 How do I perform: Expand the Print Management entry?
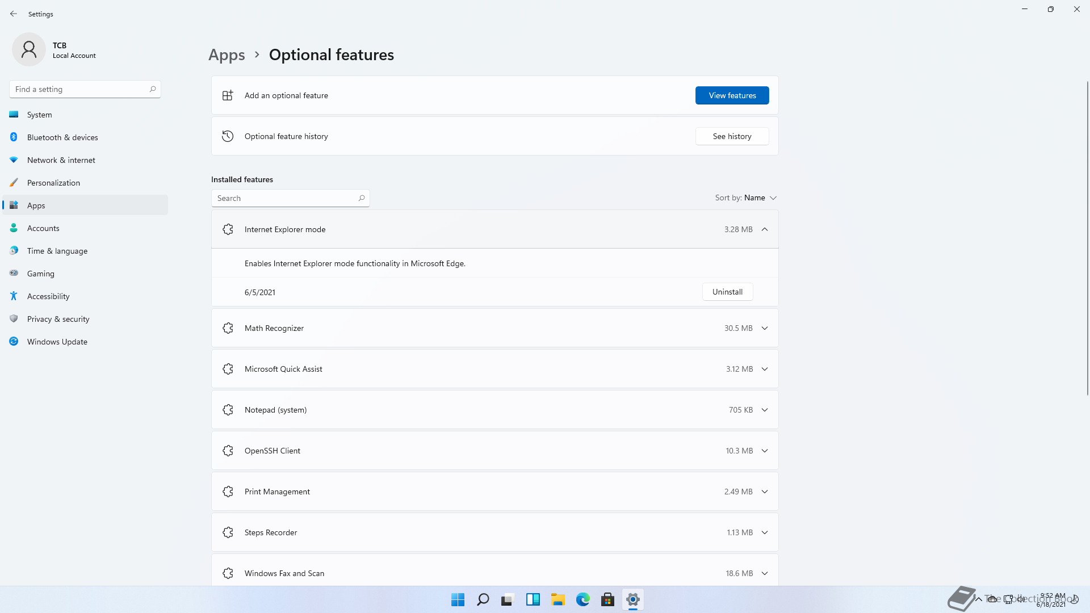click(765, 492)
